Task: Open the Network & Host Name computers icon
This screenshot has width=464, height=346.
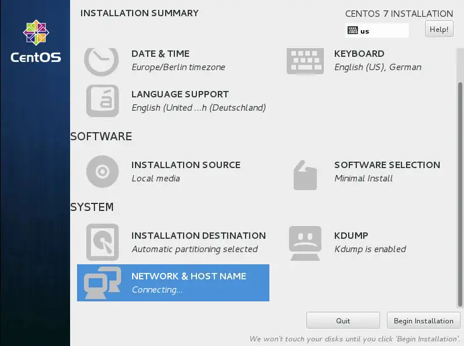Action: [103, 283]
